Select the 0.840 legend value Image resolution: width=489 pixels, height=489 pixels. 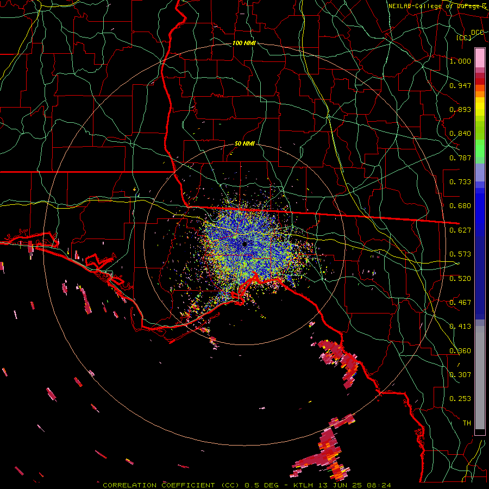(460, 134)
